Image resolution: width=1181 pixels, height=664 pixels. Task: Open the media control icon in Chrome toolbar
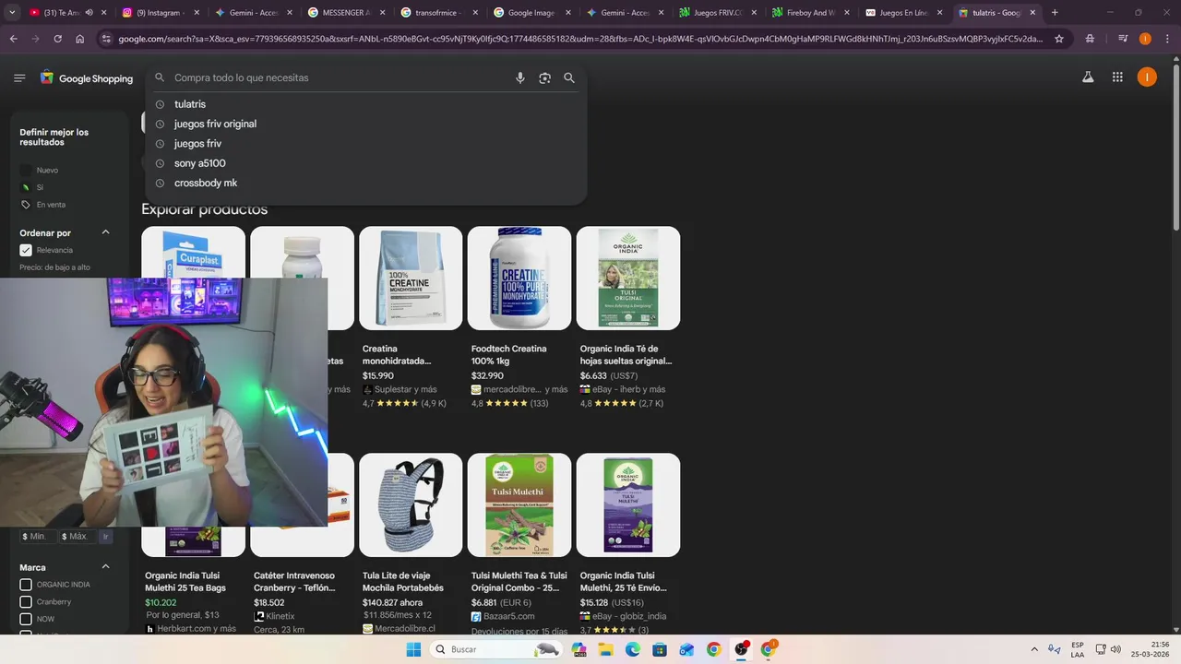click(x=1123, y=39)
